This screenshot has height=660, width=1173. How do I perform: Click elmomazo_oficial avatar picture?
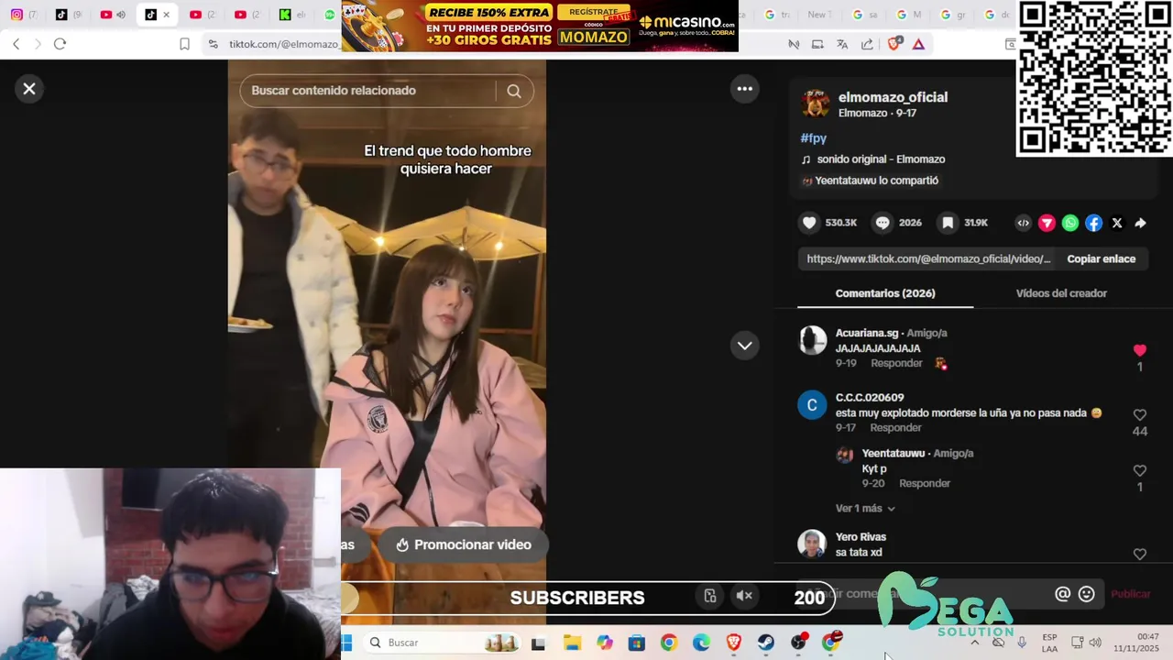click(x=815, y=104)
